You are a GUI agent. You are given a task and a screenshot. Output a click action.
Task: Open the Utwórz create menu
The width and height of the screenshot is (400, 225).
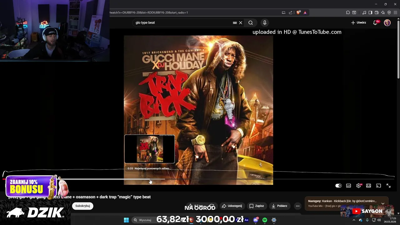[x=358, y=22]
